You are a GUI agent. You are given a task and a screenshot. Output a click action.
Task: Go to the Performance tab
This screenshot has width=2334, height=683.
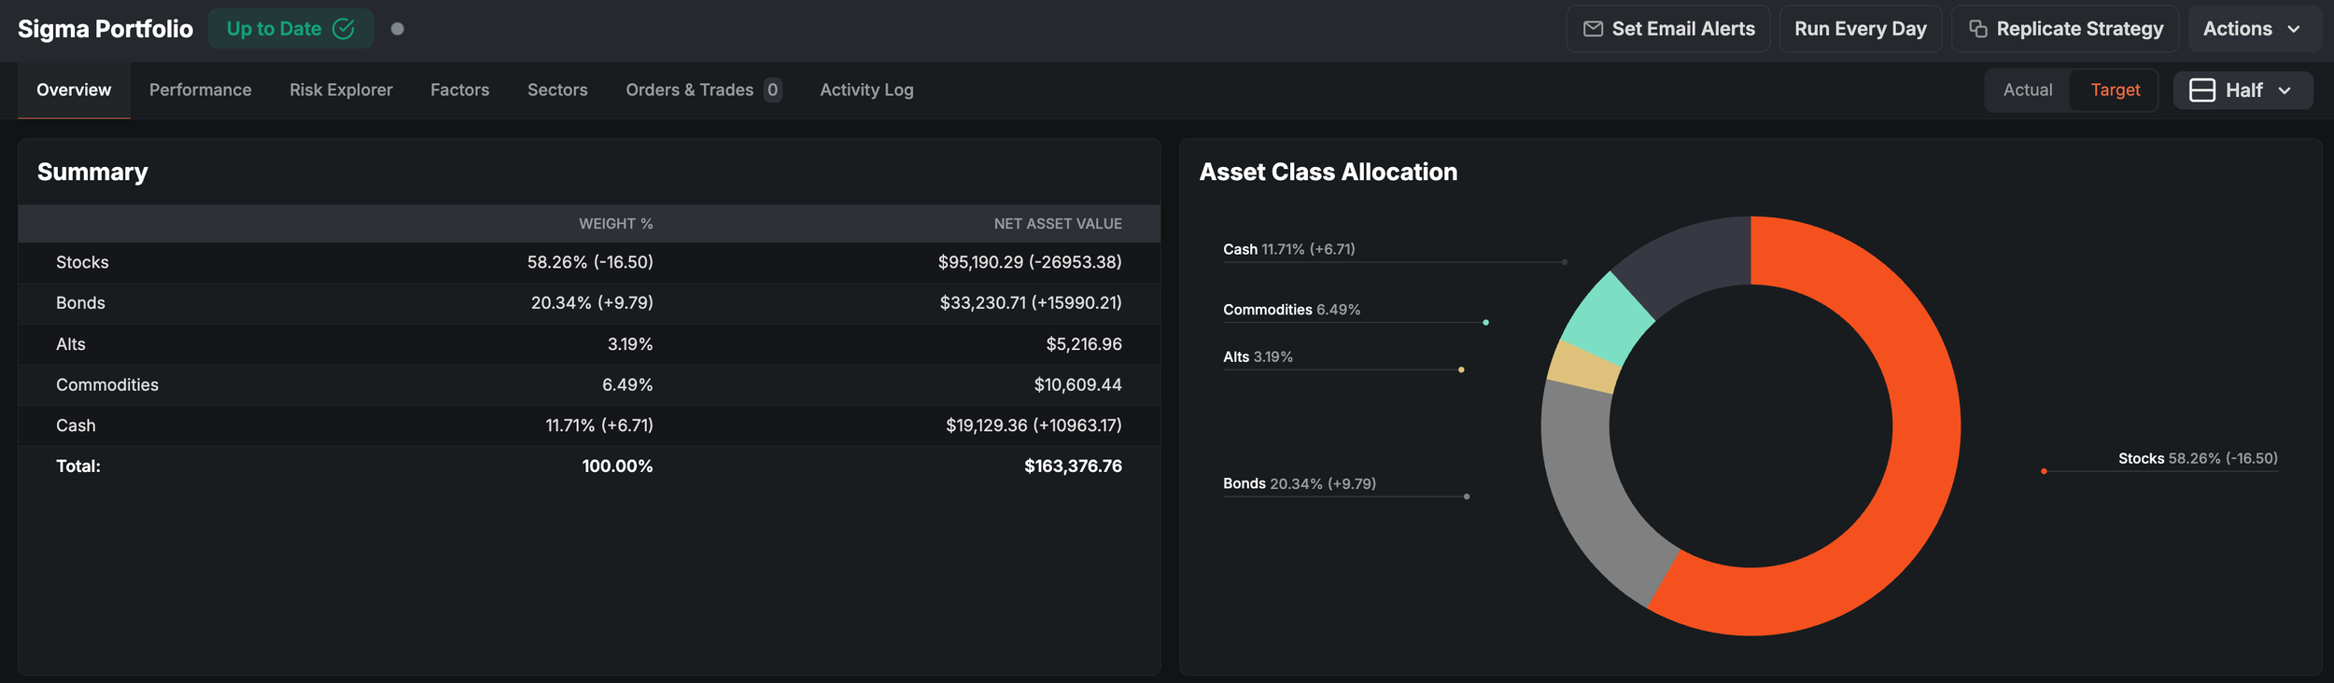(x=200, y=90)
